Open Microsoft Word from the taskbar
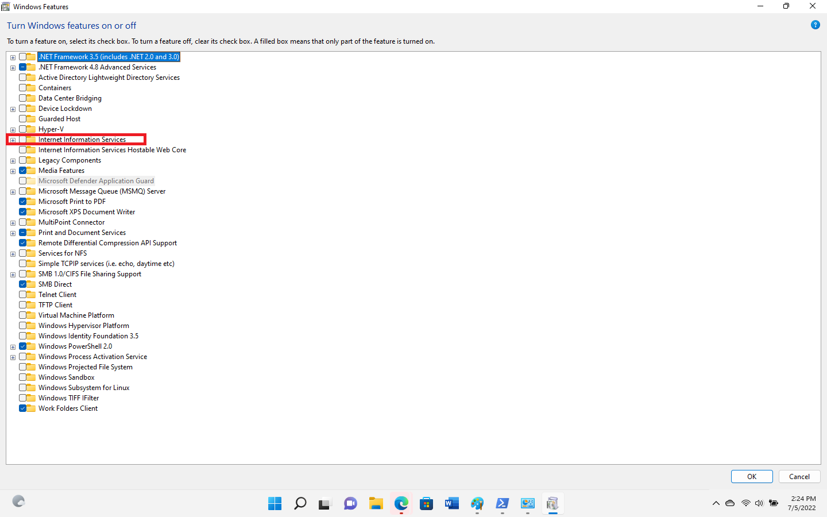The height and width of the screenshot is (517, 827). 451,504
